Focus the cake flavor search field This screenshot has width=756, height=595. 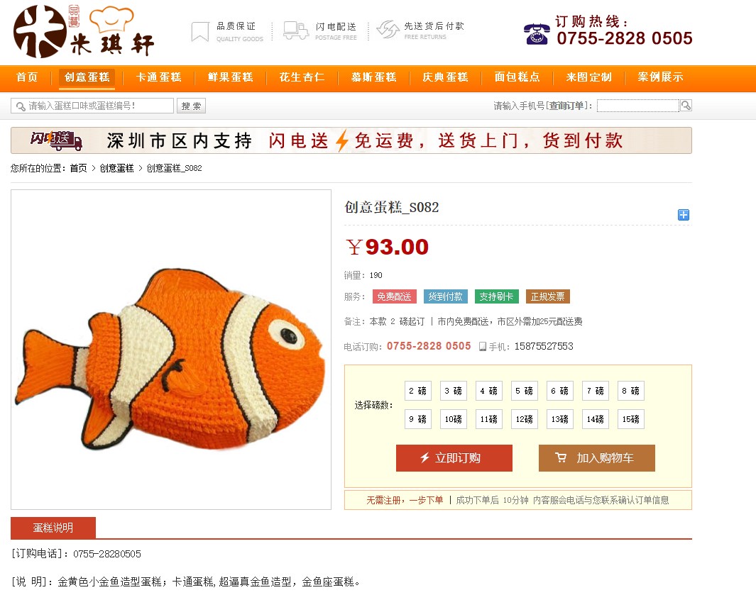tap(92, 106)
